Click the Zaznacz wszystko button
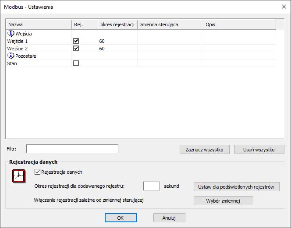Screen dimensions: 291x228 pyautogui.click(x=205, y=150)
